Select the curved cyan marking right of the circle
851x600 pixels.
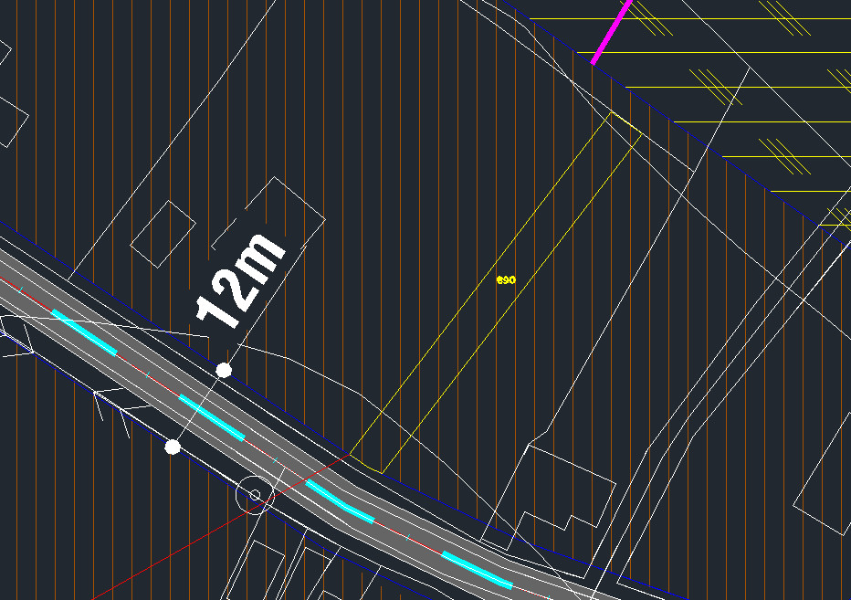339,500
